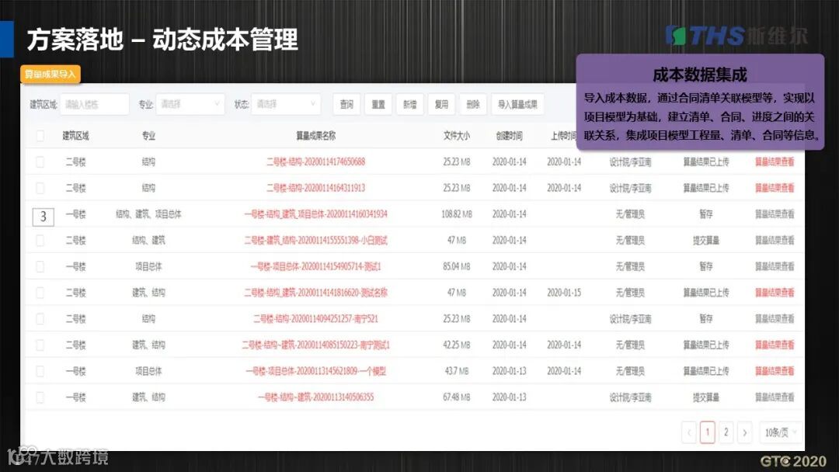Screen dimensions: 839x472
Task: Click the 复用 button
Action: pos(441,104)
